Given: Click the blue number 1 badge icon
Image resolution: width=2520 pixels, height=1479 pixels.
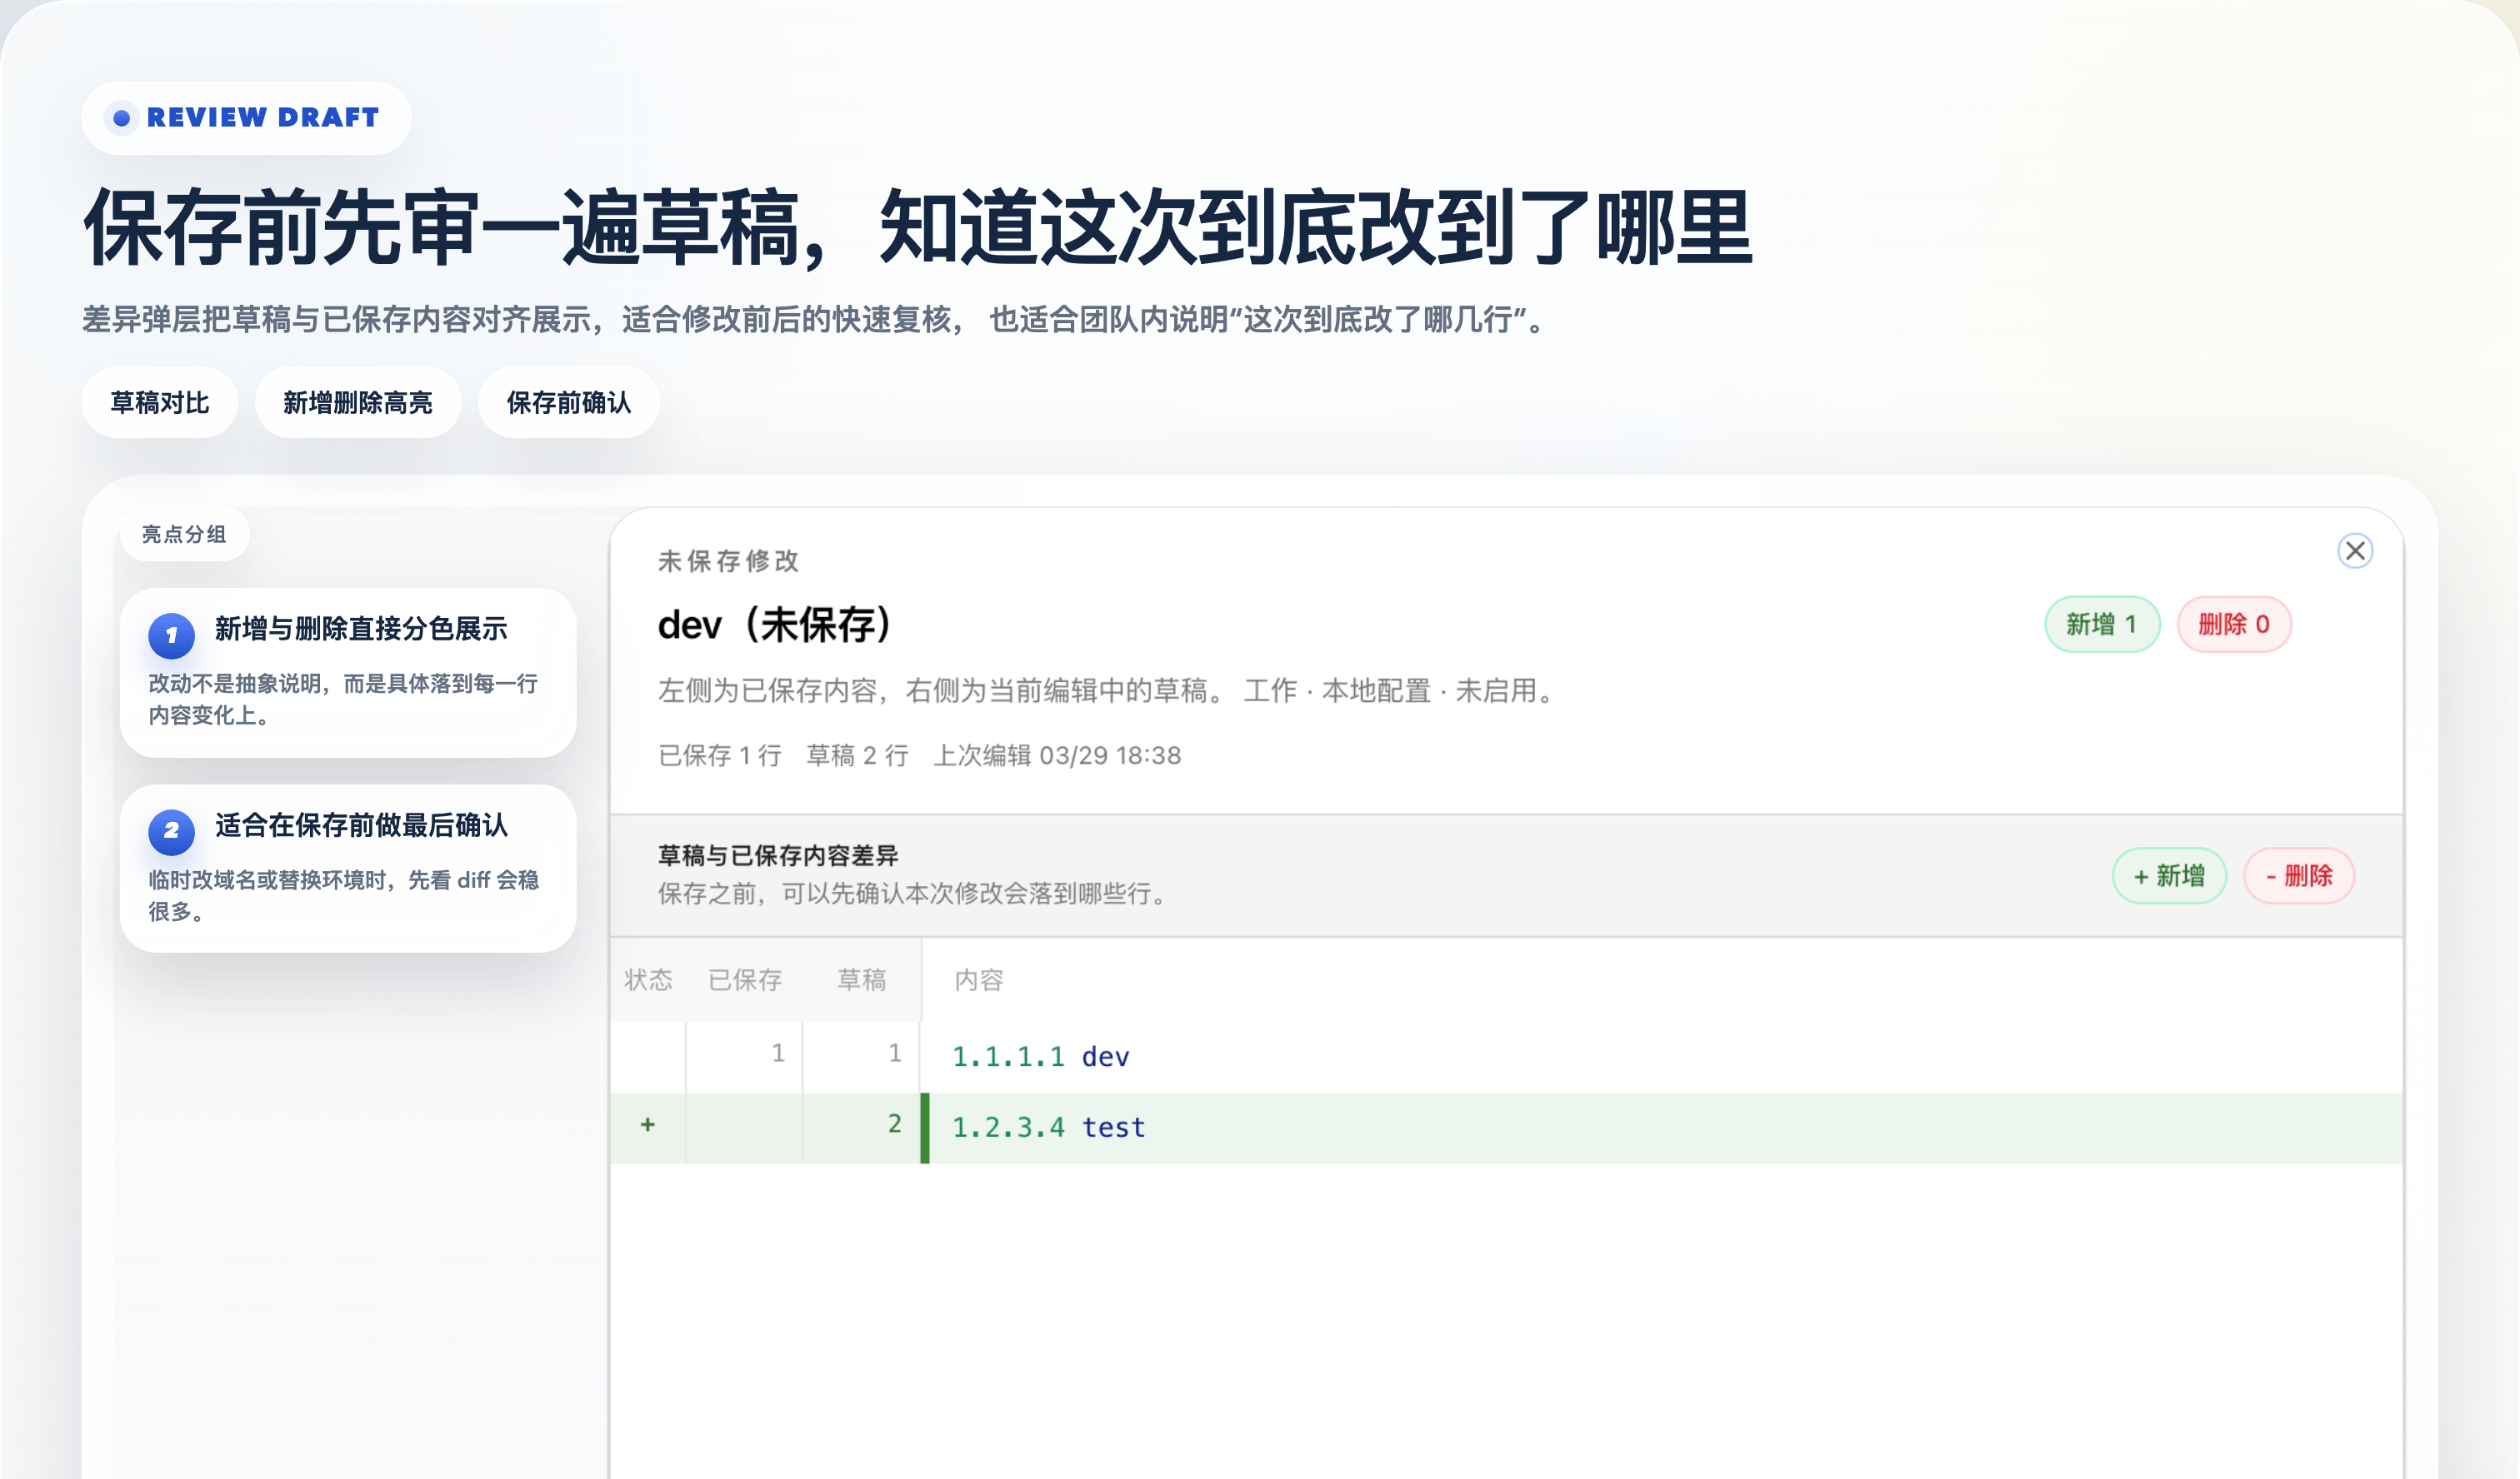Looking at the screenshot, I should (x=171, y=635).
